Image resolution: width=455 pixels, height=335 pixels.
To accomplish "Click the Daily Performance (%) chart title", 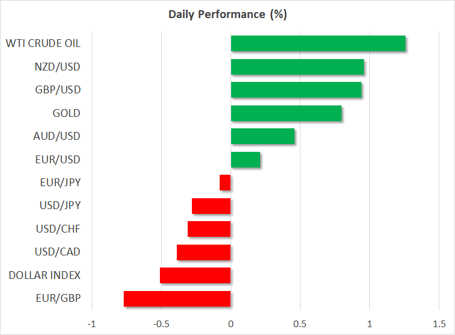I will [227, 14].
